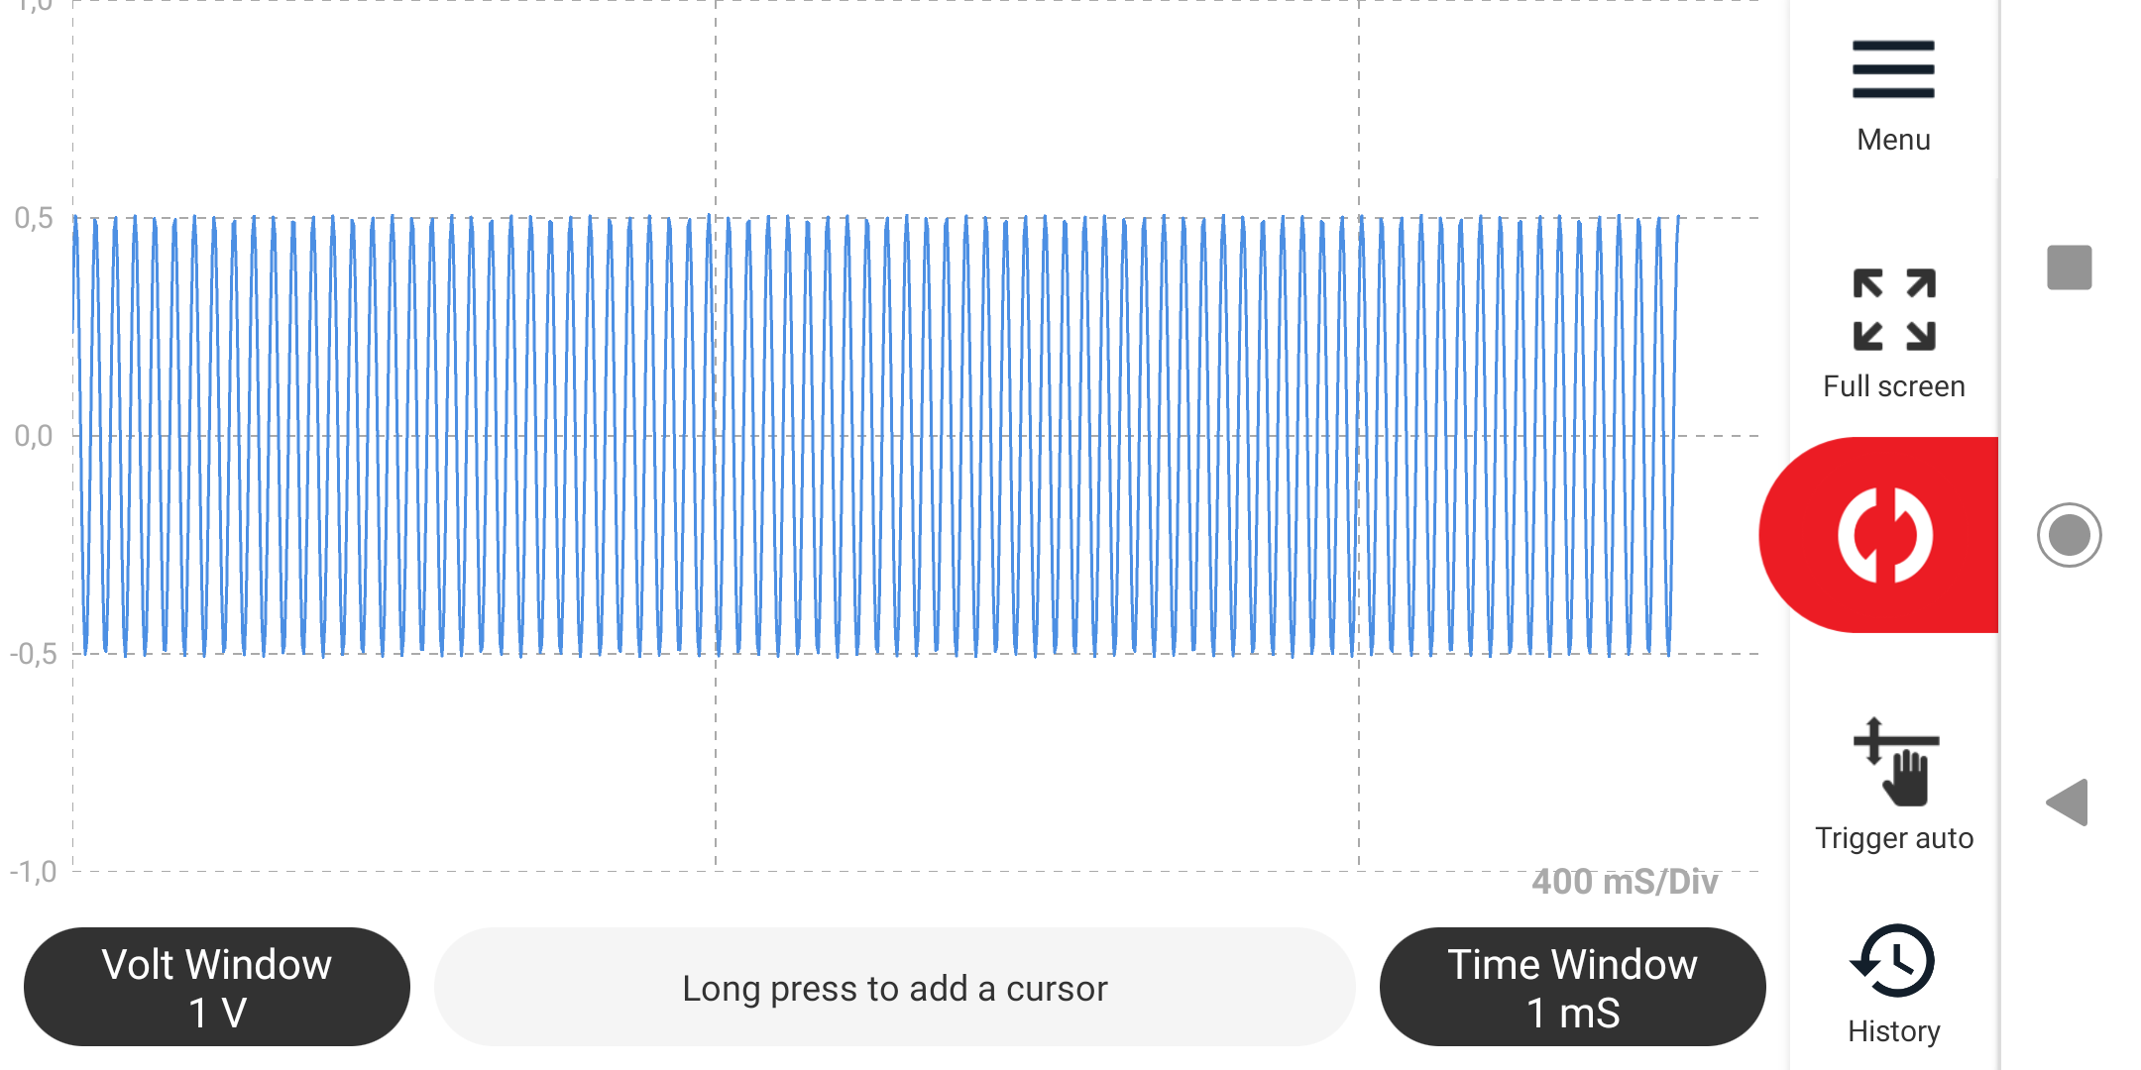Tap the Full screen arrows icon
The image size is (2141, 1070).
(x=1894, y=310)
